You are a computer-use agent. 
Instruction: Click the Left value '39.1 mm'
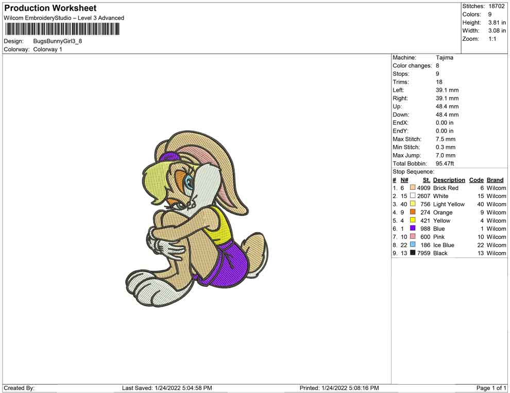(447, 90)
